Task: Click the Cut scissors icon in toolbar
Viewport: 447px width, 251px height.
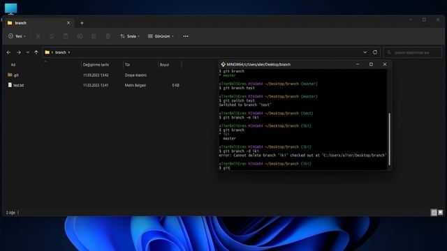Action: (x=38, y=36)
